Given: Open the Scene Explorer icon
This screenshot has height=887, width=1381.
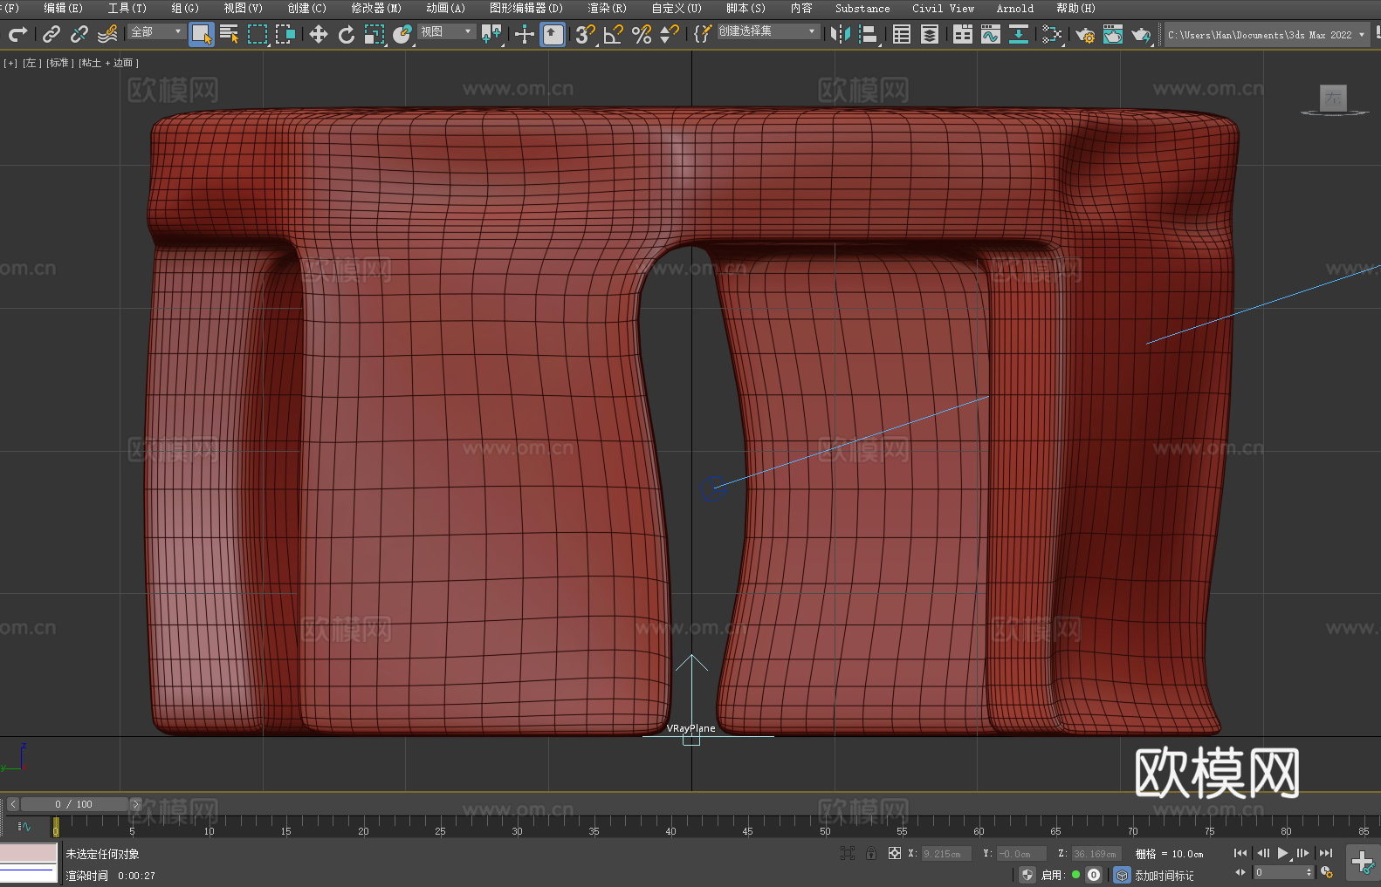Looking at the screenshot, I should pyautogui.click(x=902, y=34).
